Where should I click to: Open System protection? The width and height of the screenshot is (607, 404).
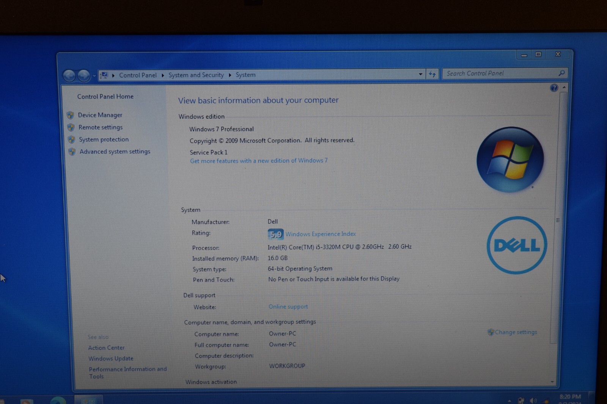pos(104,139)
